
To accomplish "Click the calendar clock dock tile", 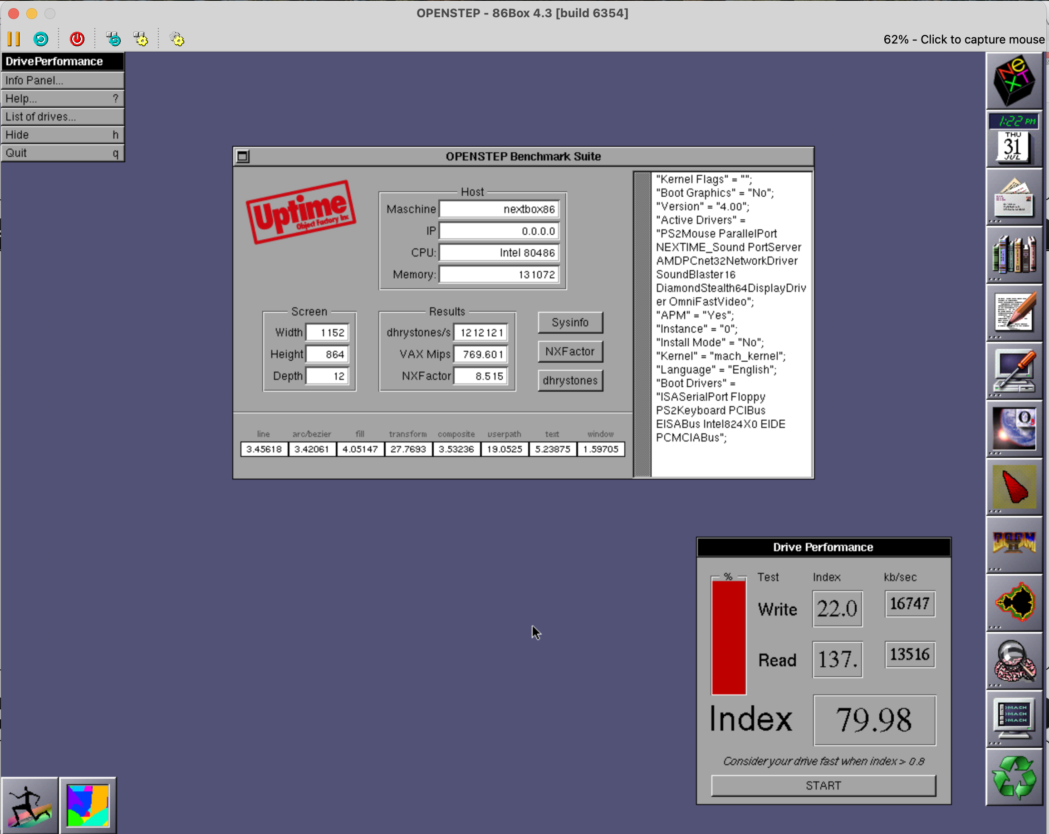I will click(x=1014, y=140).
